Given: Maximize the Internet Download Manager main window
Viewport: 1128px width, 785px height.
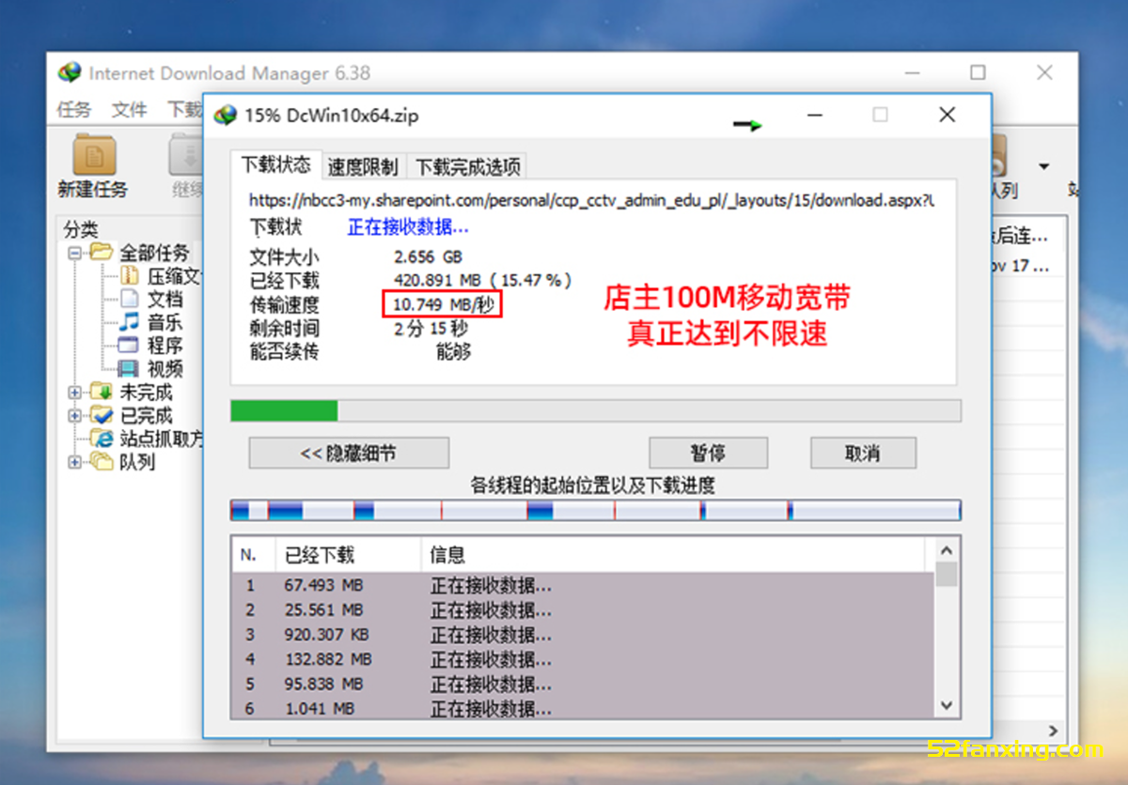Looking at the screenshot, I should coord(978,72).
